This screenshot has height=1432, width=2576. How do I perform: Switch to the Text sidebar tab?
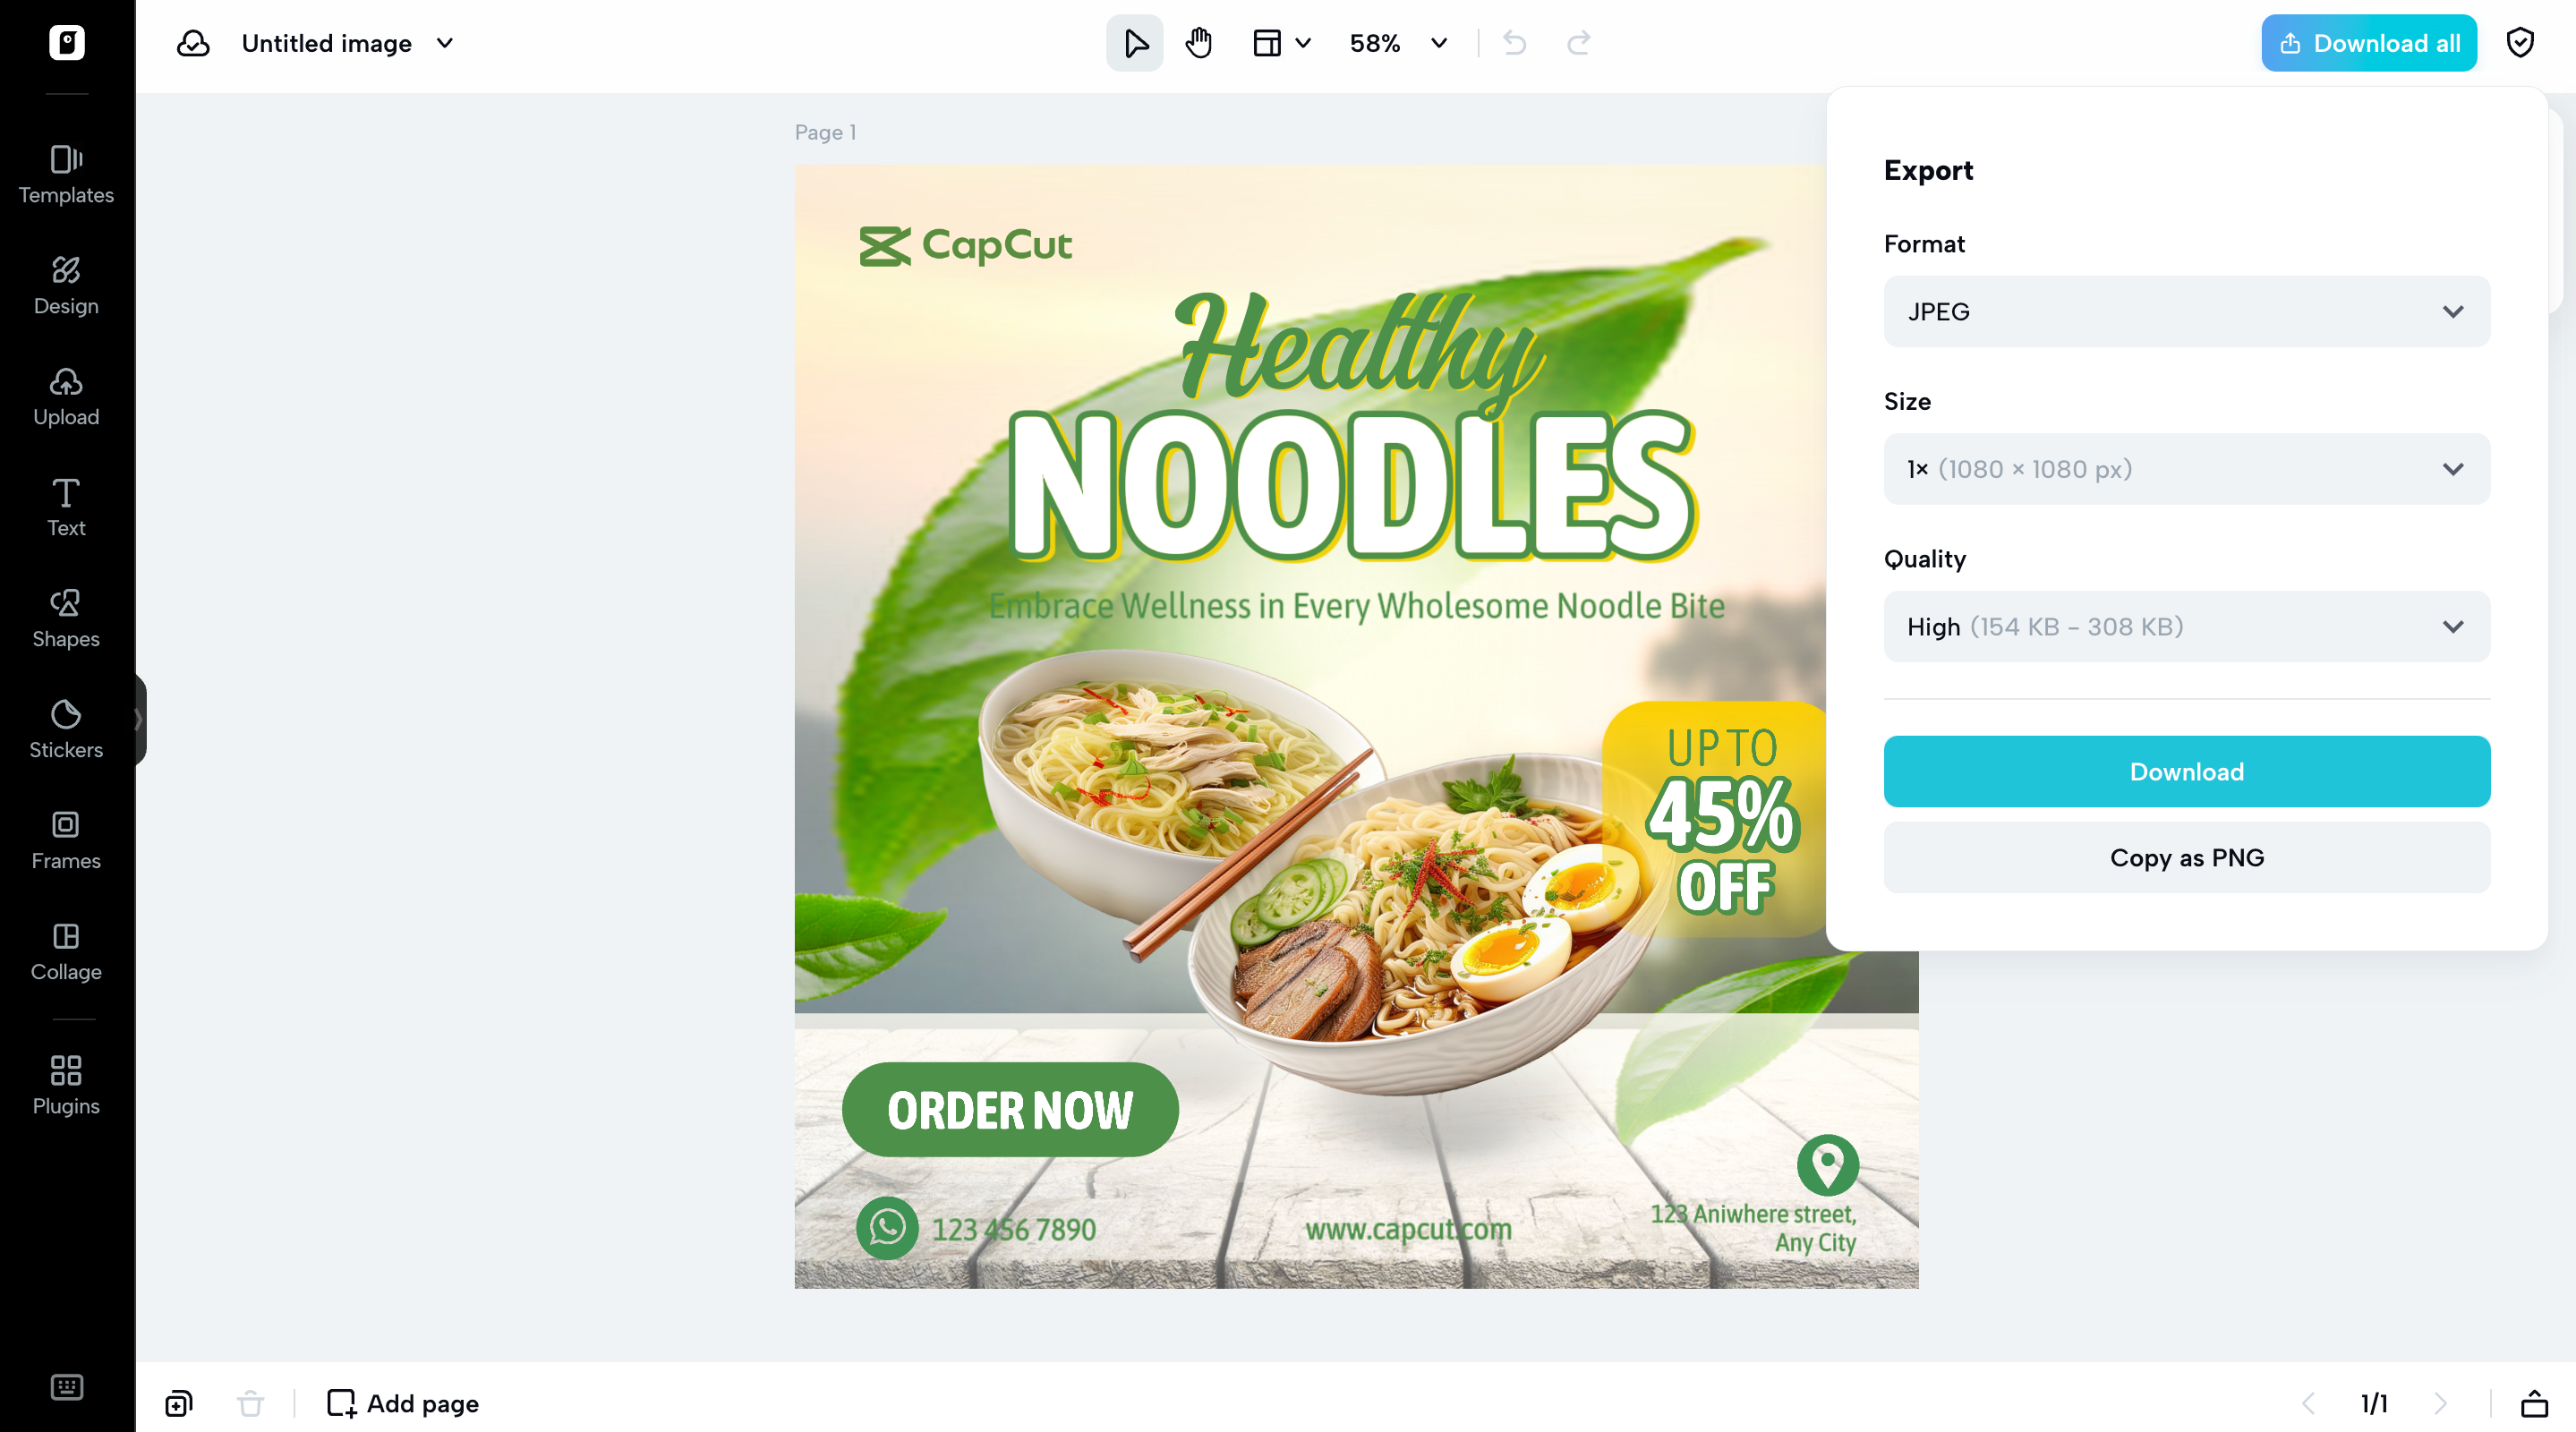[66, 507]
